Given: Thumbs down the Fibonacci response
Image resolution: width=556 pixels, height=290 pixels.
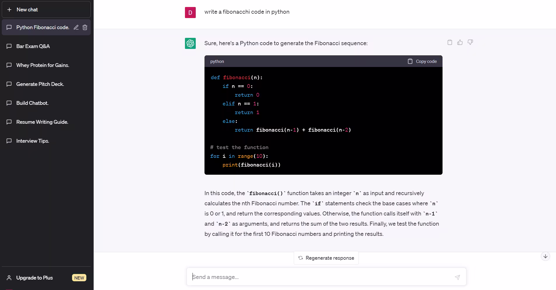Looking at the screenshot, I should [x=470, y=43].
